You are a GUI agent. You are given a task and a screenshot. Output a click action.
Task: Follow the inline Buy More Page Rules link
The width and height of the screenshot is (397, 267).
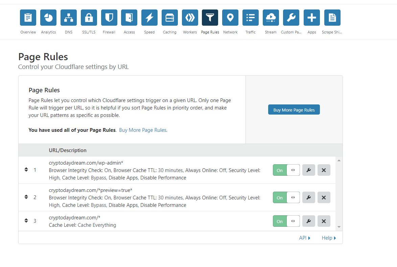pyautogui.click(x=143, y=130)
